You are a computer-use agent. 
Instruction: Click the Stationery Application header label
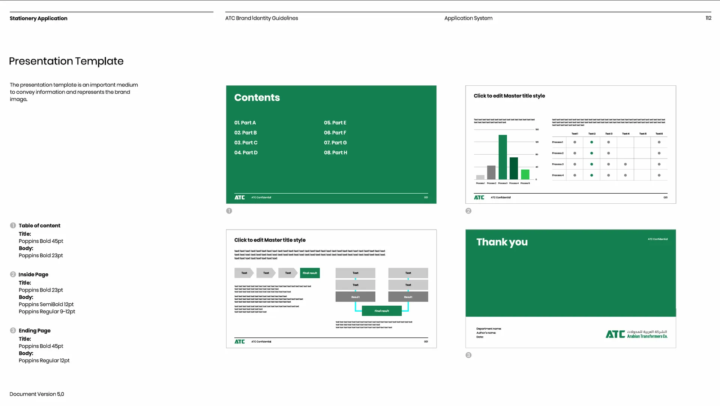point(39,18)
